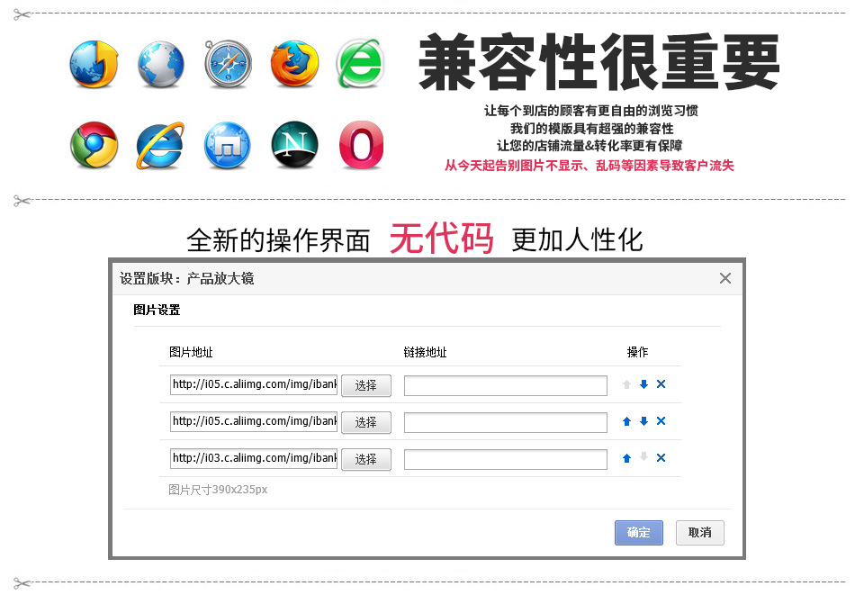Move second image row up
855x604 pixels.
(627, 421)
